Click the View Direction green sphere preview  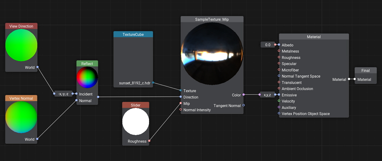21,45
